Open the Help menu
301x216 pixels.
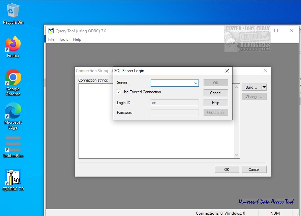tap(77, 39)
